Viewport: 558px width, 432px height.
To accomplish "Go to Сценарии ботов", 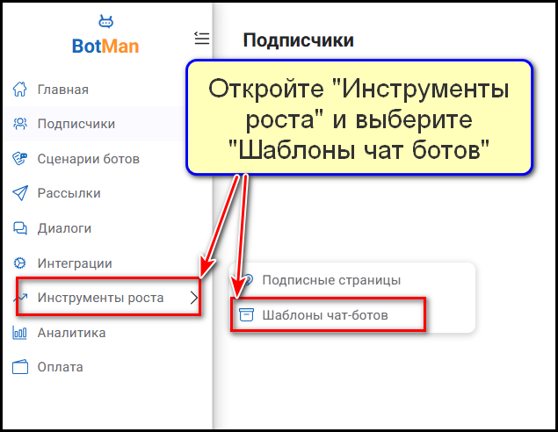I will click(89, 159).
